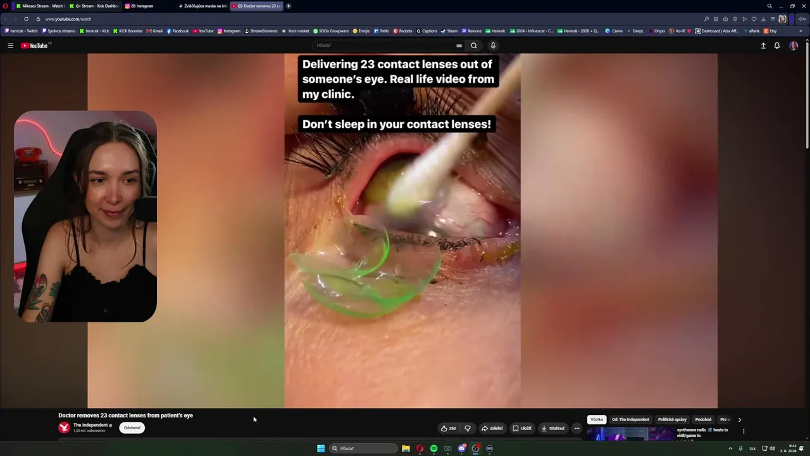Open SOGo Groupware bookmark
The width and height of the screenshot is (810, 456).
coord(331,31)
